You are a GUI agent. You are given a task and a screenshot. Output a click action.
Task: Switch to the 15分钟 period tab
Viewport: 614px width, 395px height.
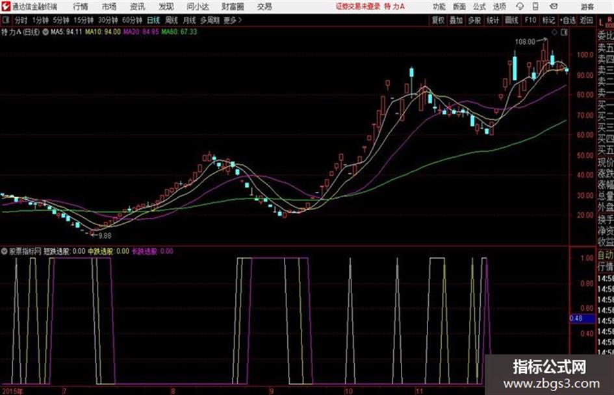84,20
